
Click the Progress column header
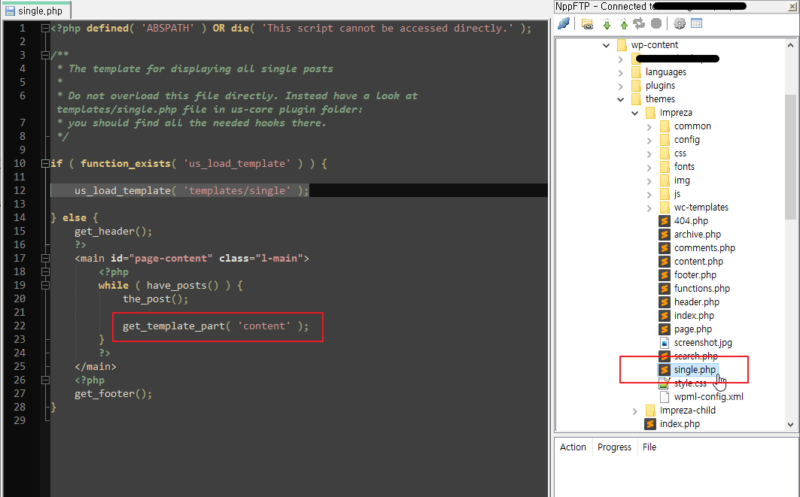pos(614,447)
